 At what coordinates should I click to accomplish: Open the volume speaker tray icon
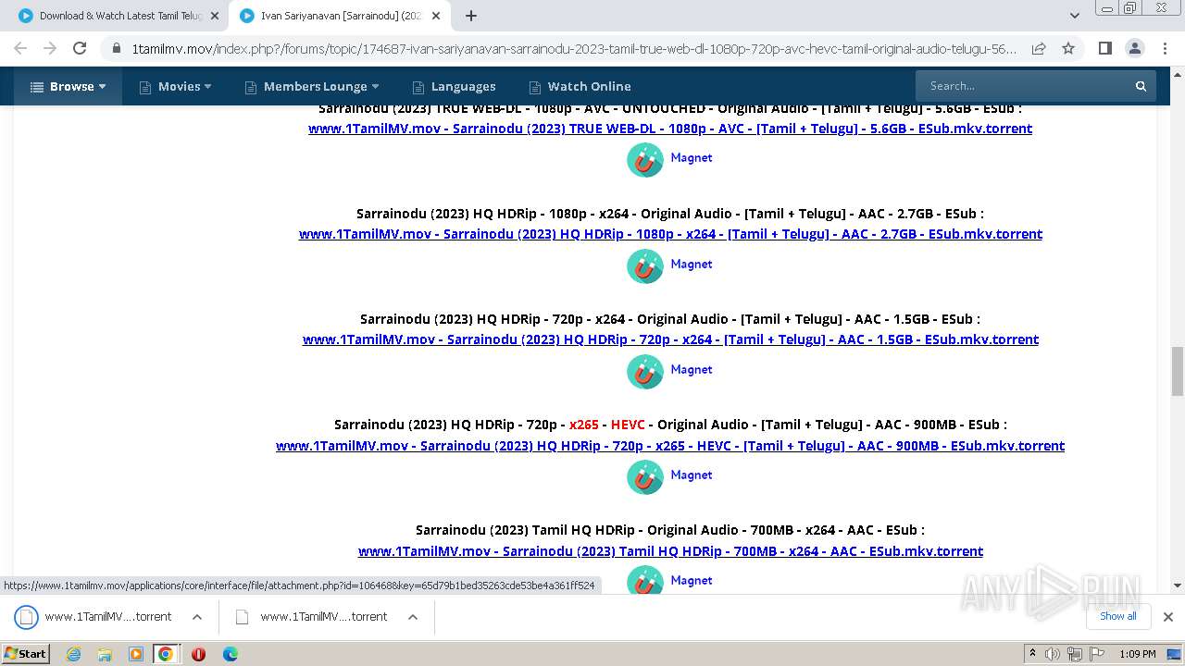point(1053,654)
